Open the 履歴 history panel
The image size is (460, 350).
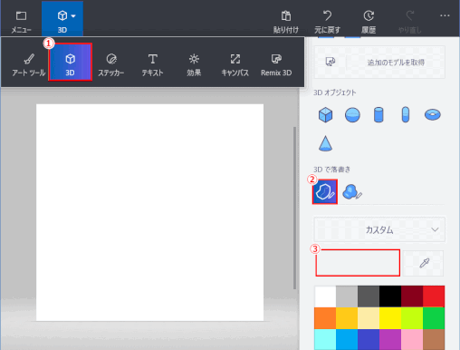[x=369, y=21]
